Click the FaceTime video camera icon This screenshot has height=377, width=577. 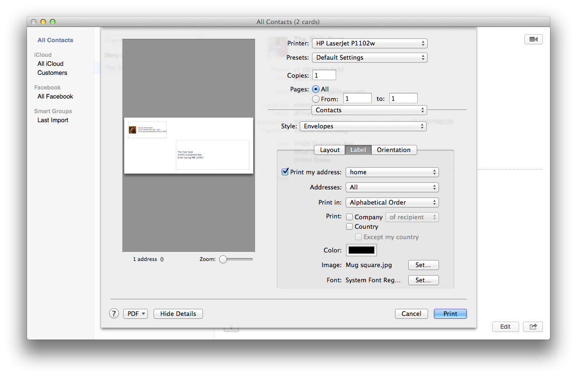pyautogui.click(x=533, y=39)
